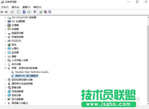Viewport: 149px width, 109px height.
Task: Click the 计算机 computer monitor icon
Action: click(9, 49)
